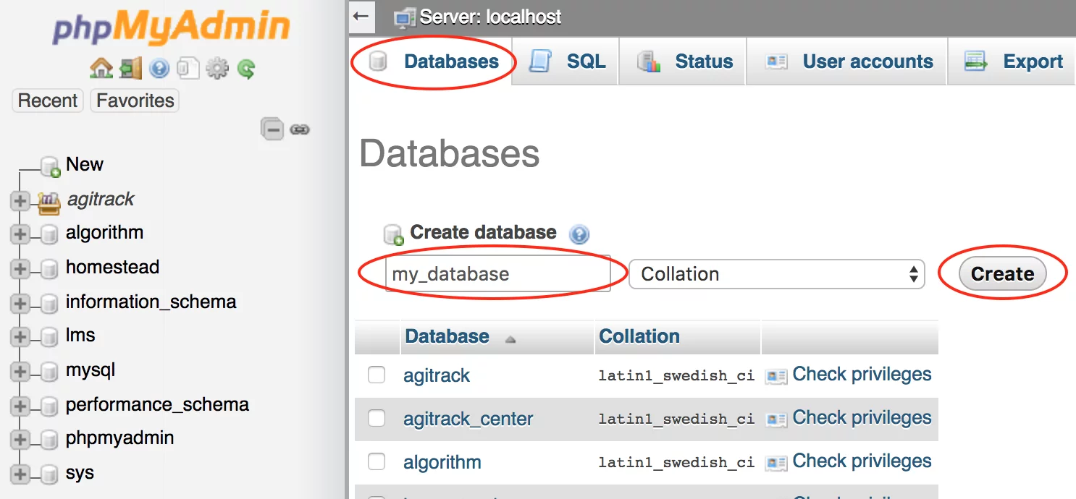This screenshot has height=499, width=1076.
Task: Open the Collation dropdown
Action: coord(776,274)
